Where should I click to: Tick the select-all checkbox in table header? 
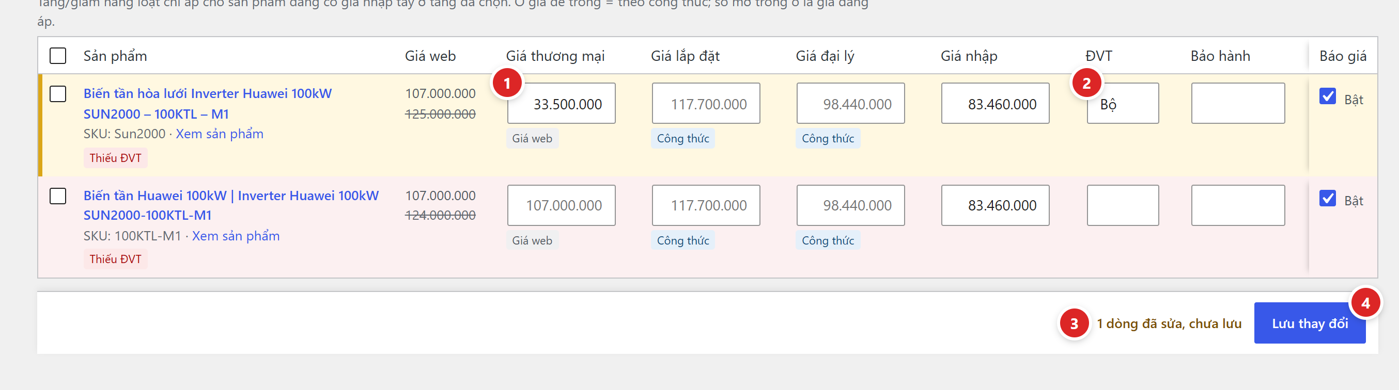pos(57,55)
